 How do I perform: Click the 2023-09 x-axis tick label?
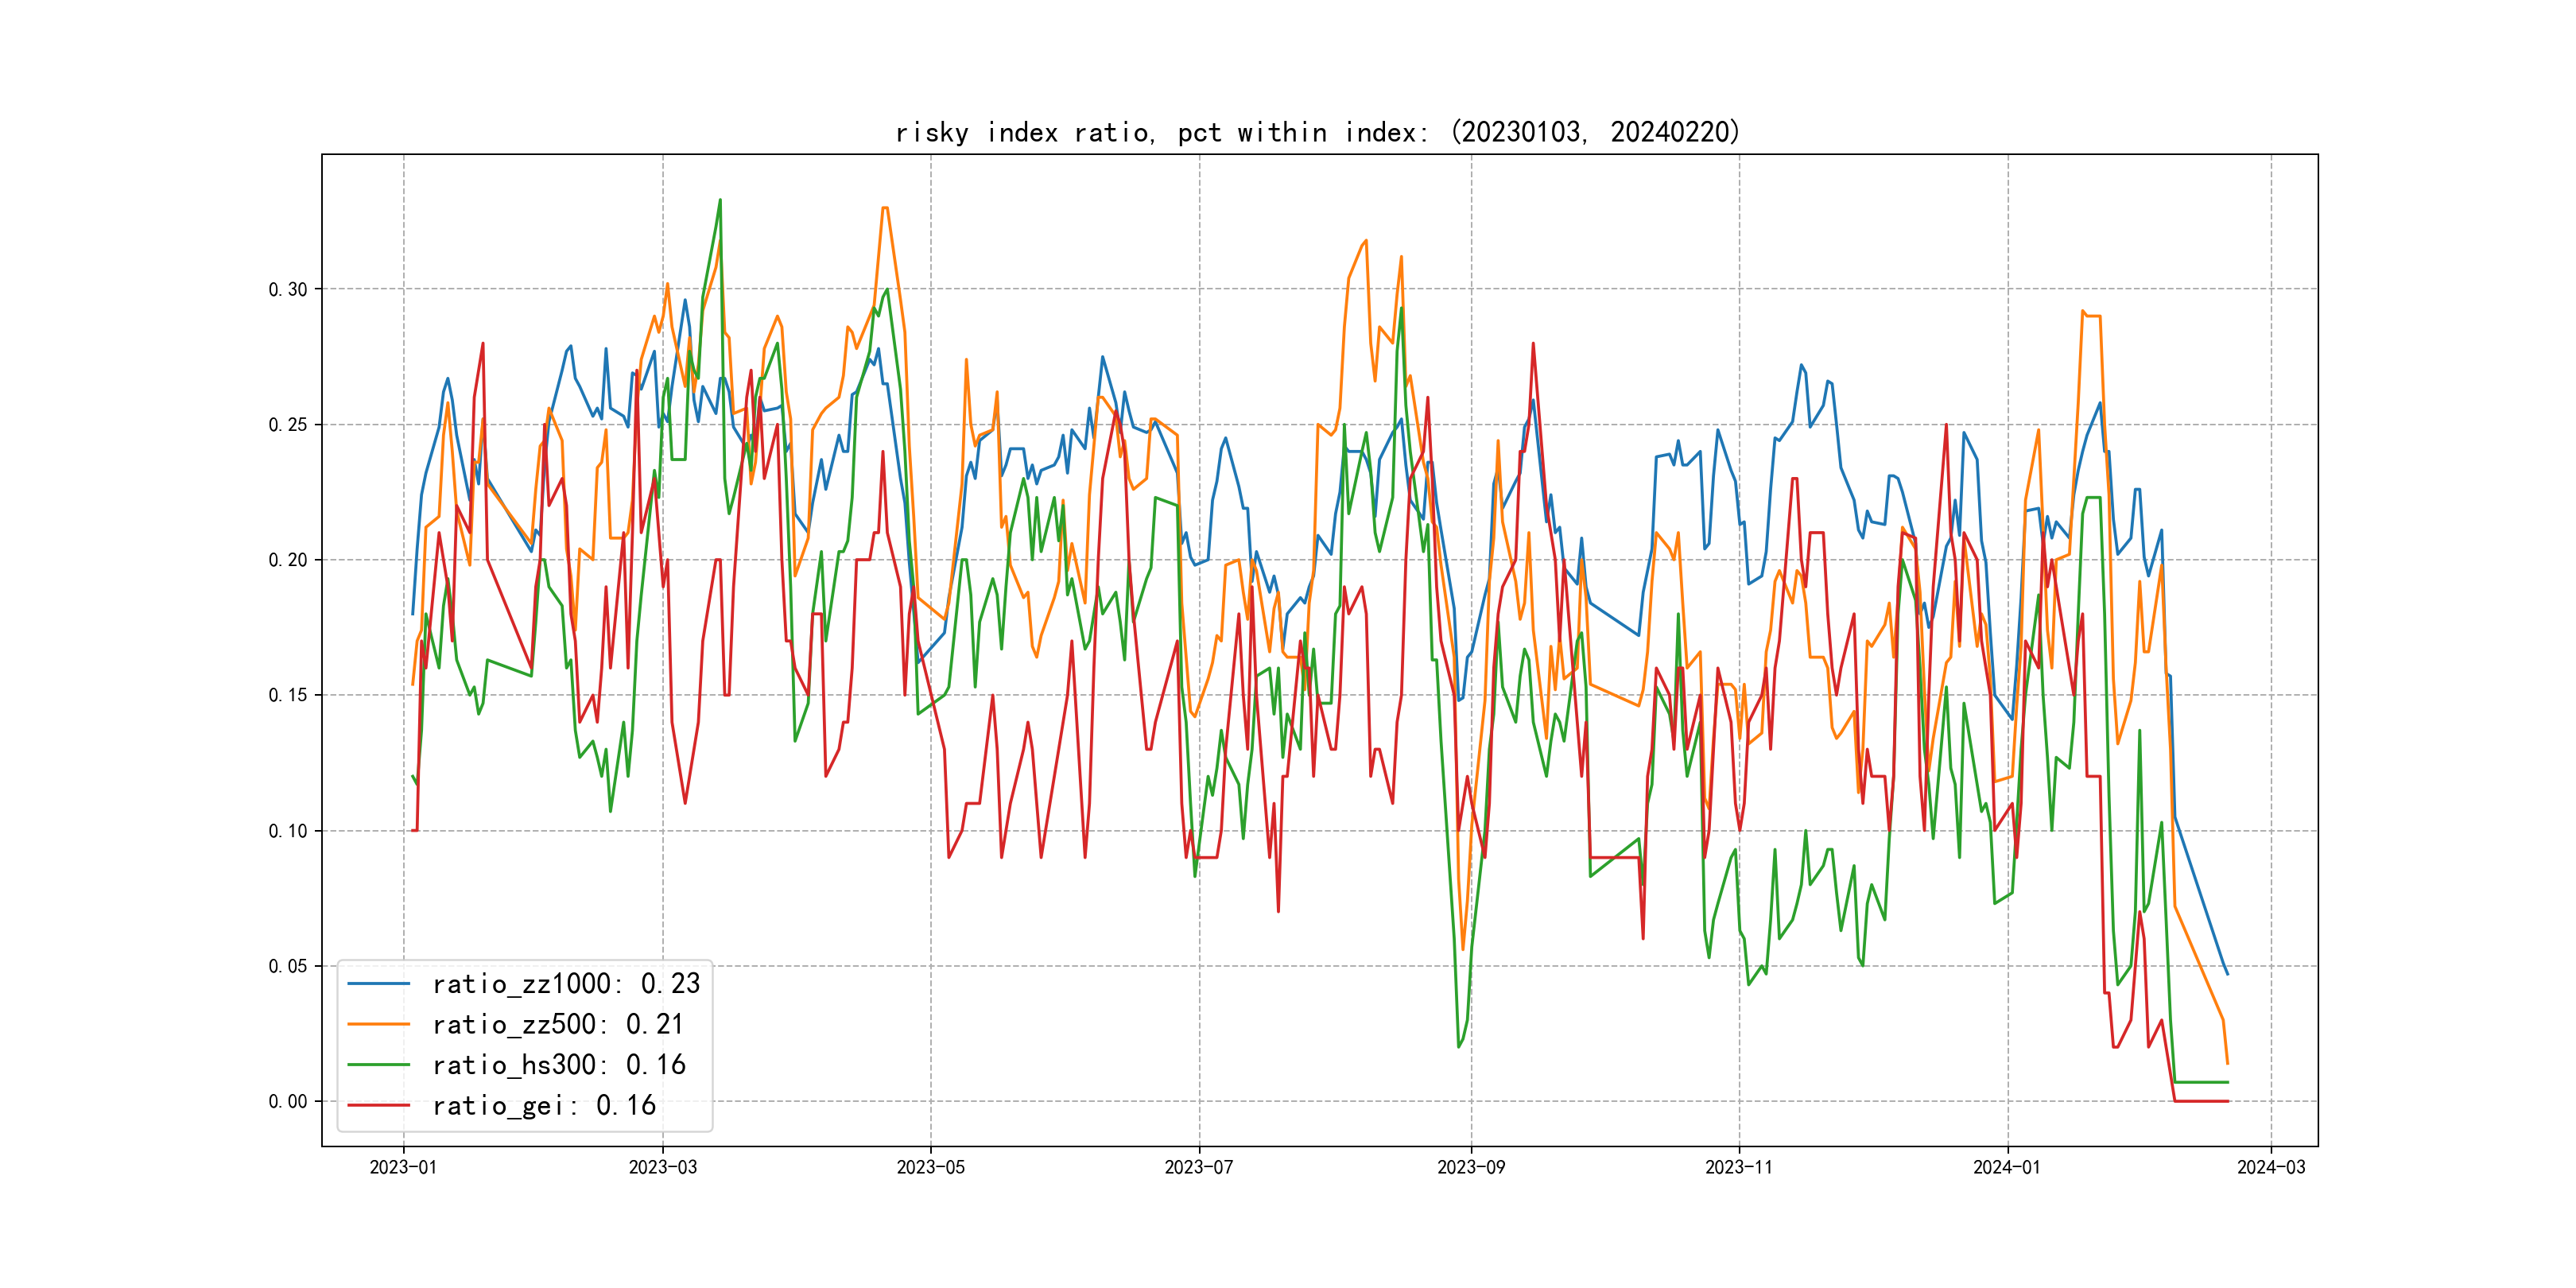point(1470,1168)
